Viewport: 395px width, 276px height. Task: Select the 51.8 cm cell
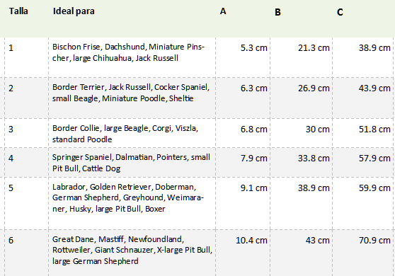[362, 133]
